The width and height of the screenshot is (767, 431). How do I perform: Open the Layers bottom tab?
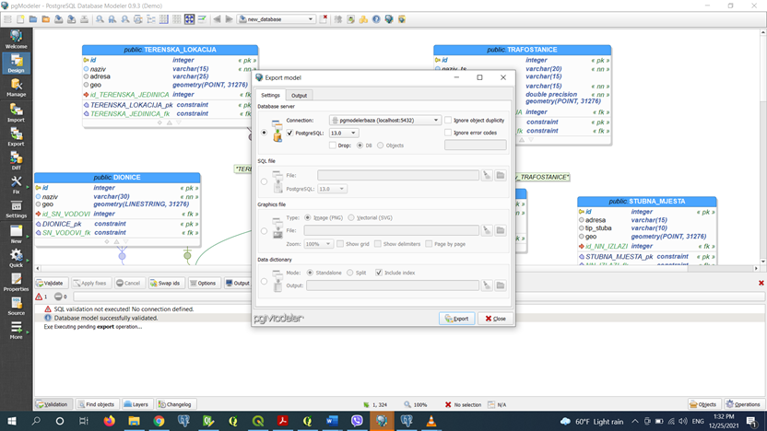coord(136,404)
